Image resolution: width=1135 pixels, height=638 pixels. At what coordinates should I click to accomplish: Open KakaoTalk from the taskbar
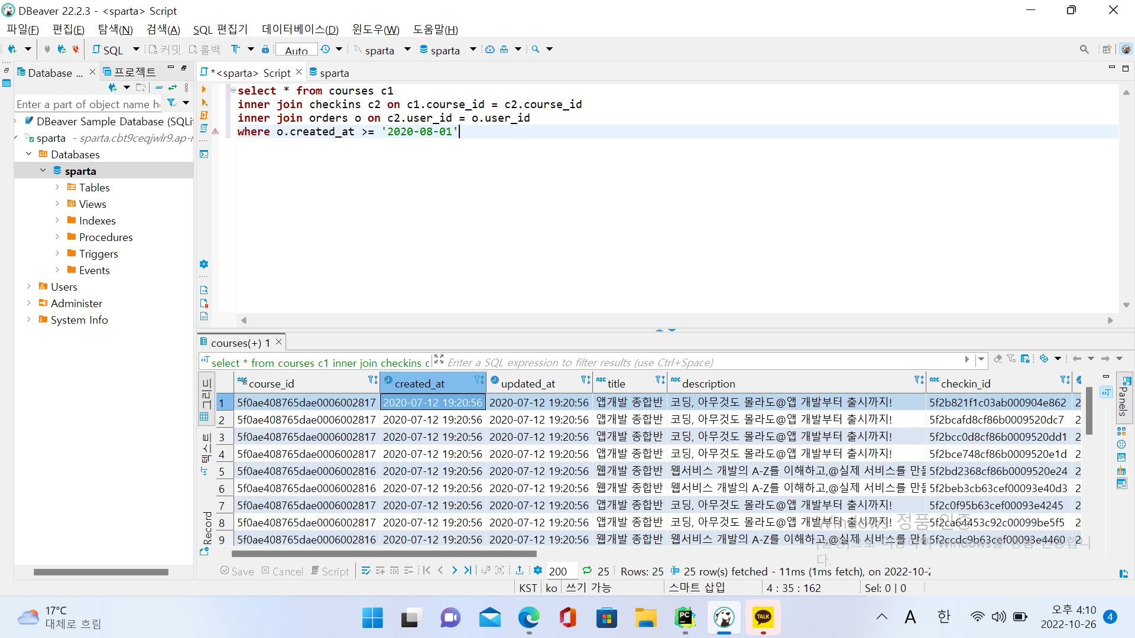(763, 618)
